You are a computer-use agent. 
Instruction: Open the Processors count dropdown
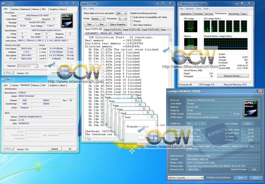tap(123, 19)
